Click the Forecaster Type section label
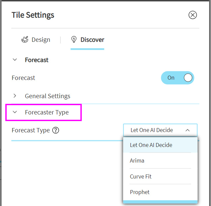This screenshot has width=211, height=206. point(47,112)
